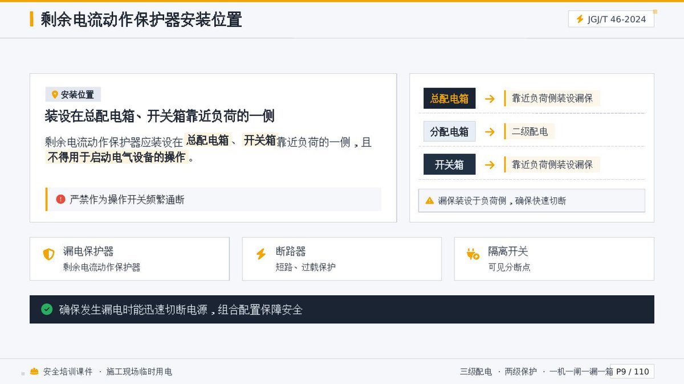This screenshot has width=684, height=384.
Task: Click the plug icon in the 隔离开关 card
Action: pos(473,254)
